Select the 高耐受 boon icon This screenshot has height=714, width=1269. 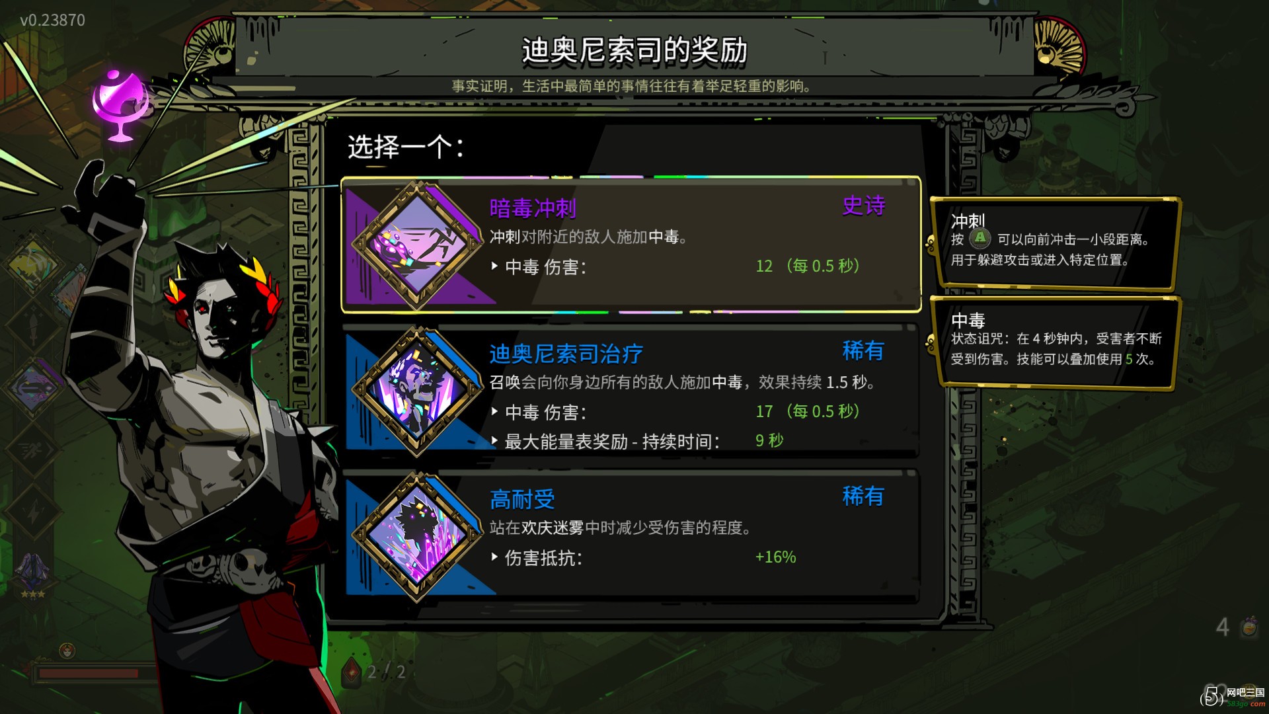click(x=417, y=536)
